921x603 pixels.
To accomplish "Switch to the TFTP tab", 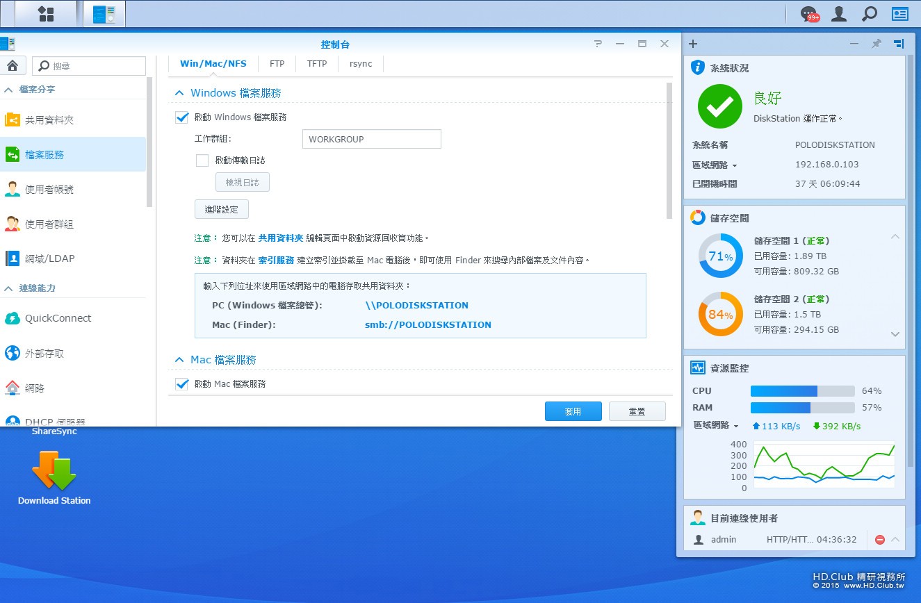I will pyautogui.click(x=317, y=63).
